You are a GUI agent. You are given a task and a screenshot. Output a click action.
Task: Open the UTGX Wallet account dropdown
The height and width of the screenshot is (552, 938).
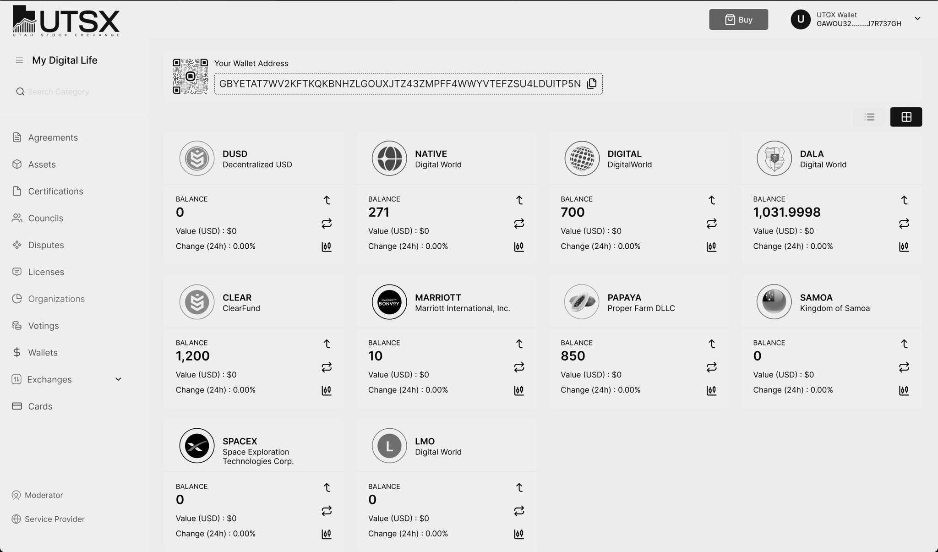pyautogui.click(x=917, y=19)
